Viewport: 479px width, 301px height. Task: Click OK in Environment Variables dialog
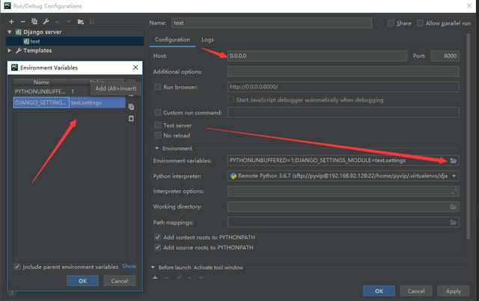[82, 281]
